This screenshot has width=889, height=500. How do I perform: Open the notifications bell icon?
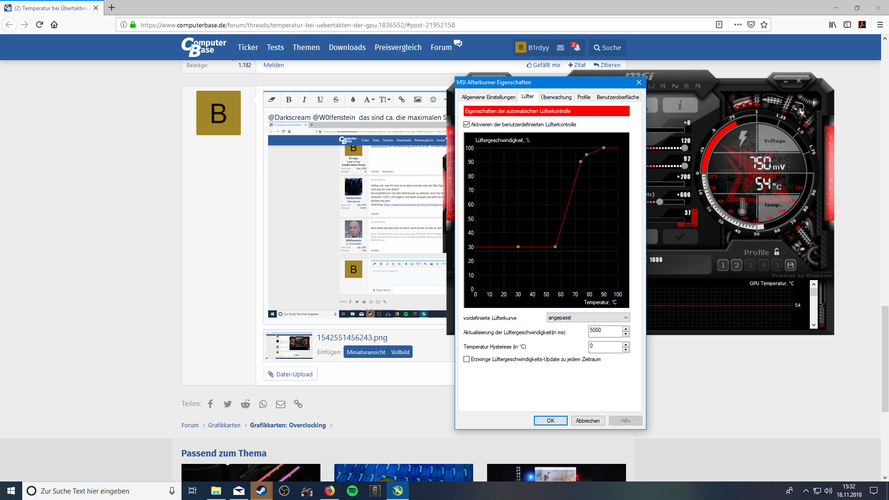pos(576,48)
